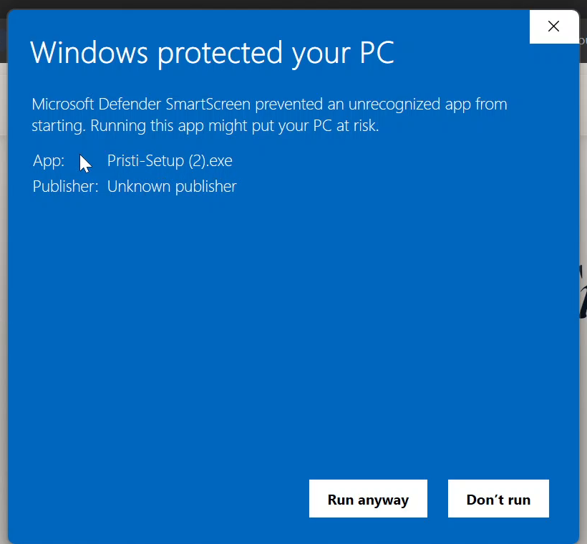Viewport: 587px width, 544px height.
Task: Close the SmartScreen dialog with the X
Action: tap(553, 26)
